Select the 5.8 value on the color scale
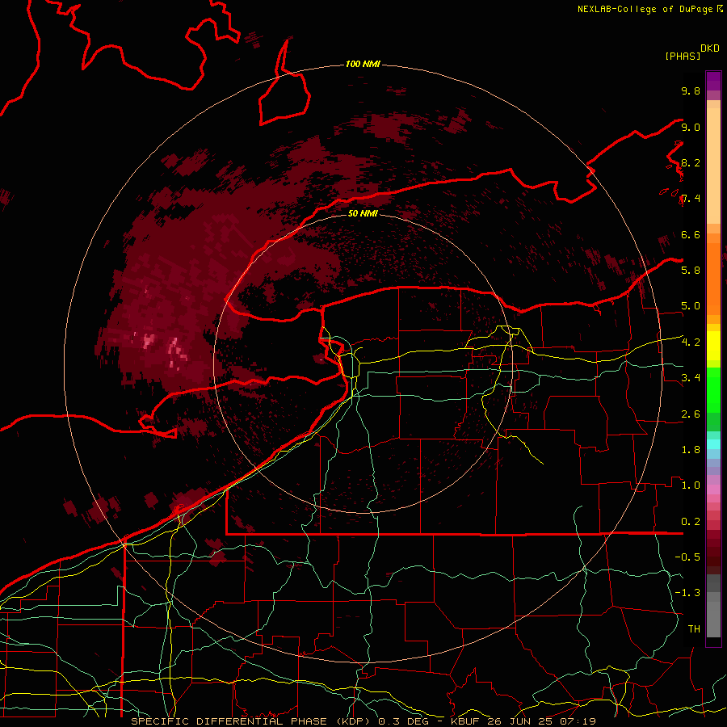 (x=691, y=271)
